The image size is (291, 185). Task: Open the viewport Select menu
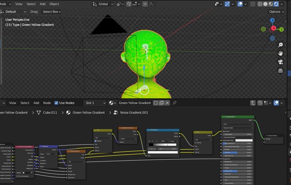(31, 4)
